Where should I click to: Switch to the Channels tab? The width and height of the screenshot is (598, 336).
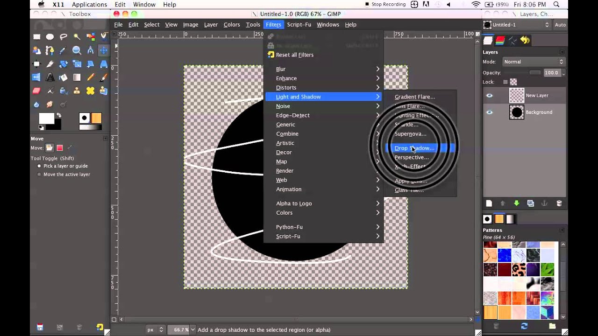coord(500,41)
